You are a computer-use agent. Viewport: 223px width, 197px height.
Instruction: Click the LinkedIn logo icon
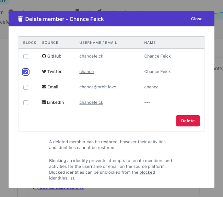[x=44, y=102]
